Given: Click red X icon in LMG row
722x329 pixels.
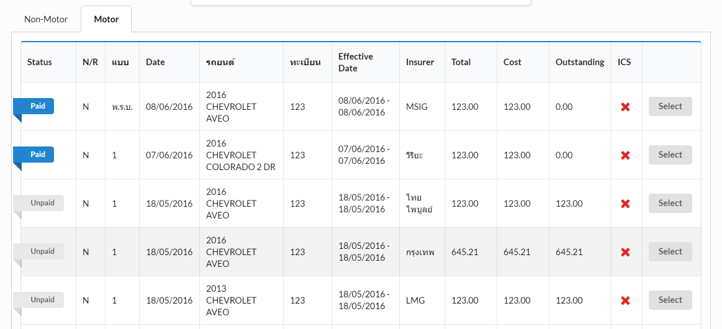Looking at the screenshot, I should (x=625, y=300).
